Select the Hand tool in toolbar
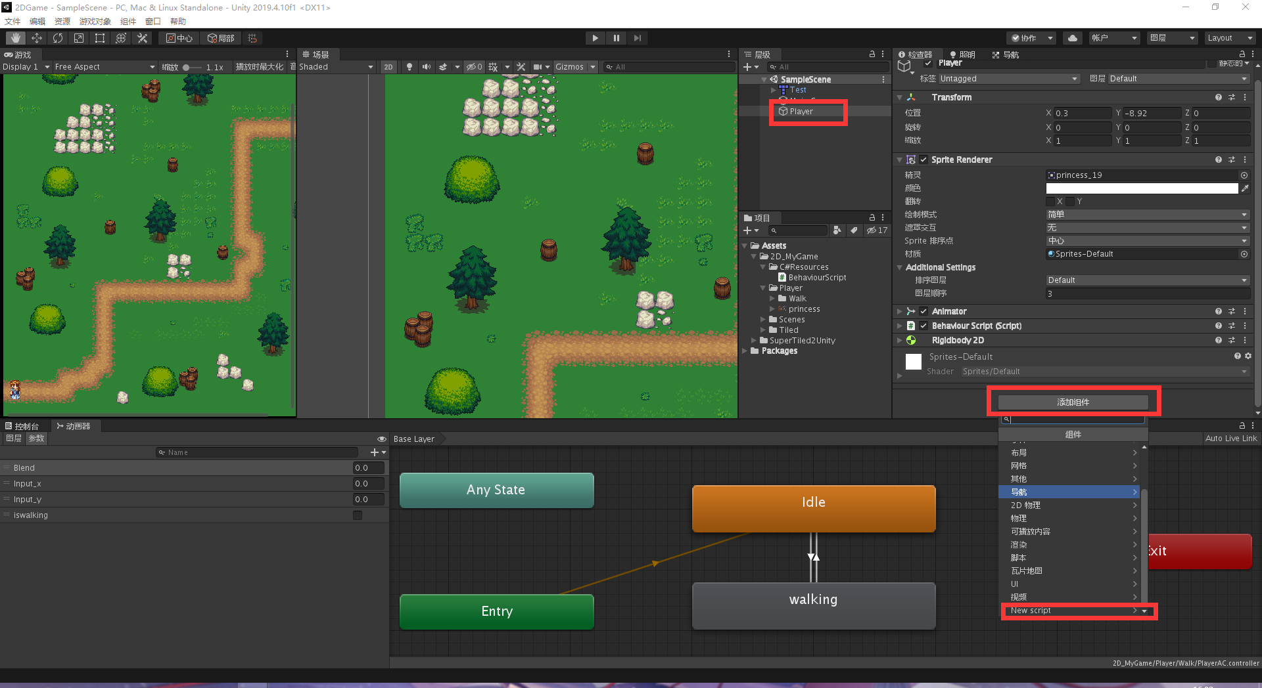1262x688 pixels. pos(14,37)
